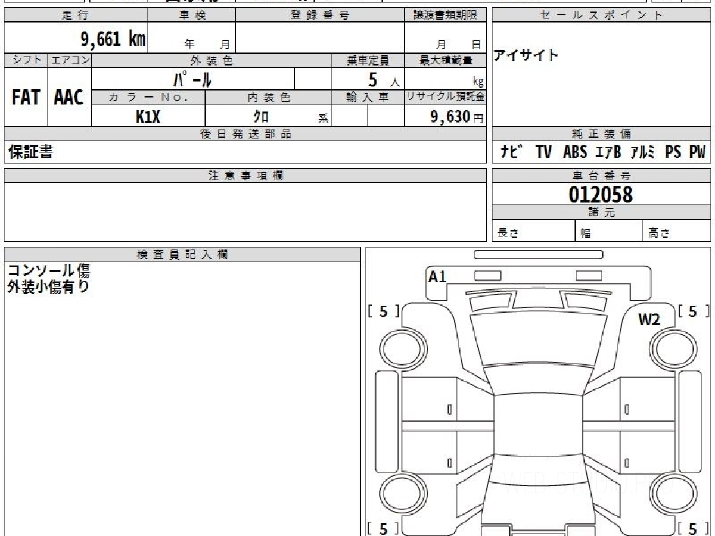Click the A1 damage mark on car diagram
Image resolution: width=715 pixels, height=536 pixels.
[x=437, y=276]
